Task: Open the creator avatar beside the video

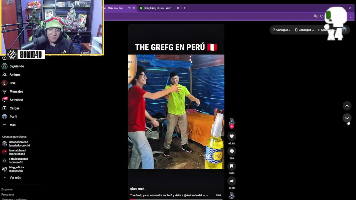Action: click(x=232, y=121)
